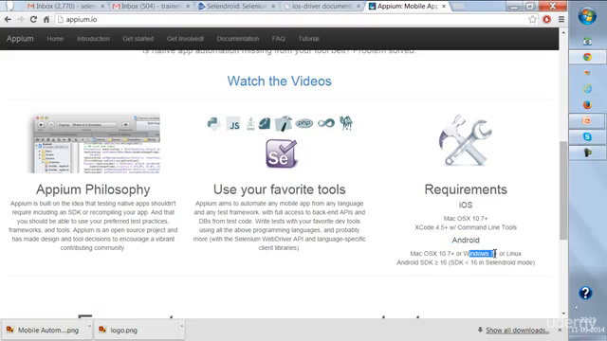Click the Appium brand logo text
607x341 pixels.
pyautogui.click(x=20, y=39)
